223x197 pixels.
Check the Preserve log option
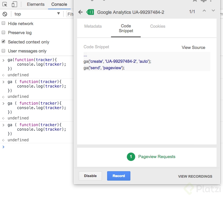pyautogui.click(x=4, y=33)
